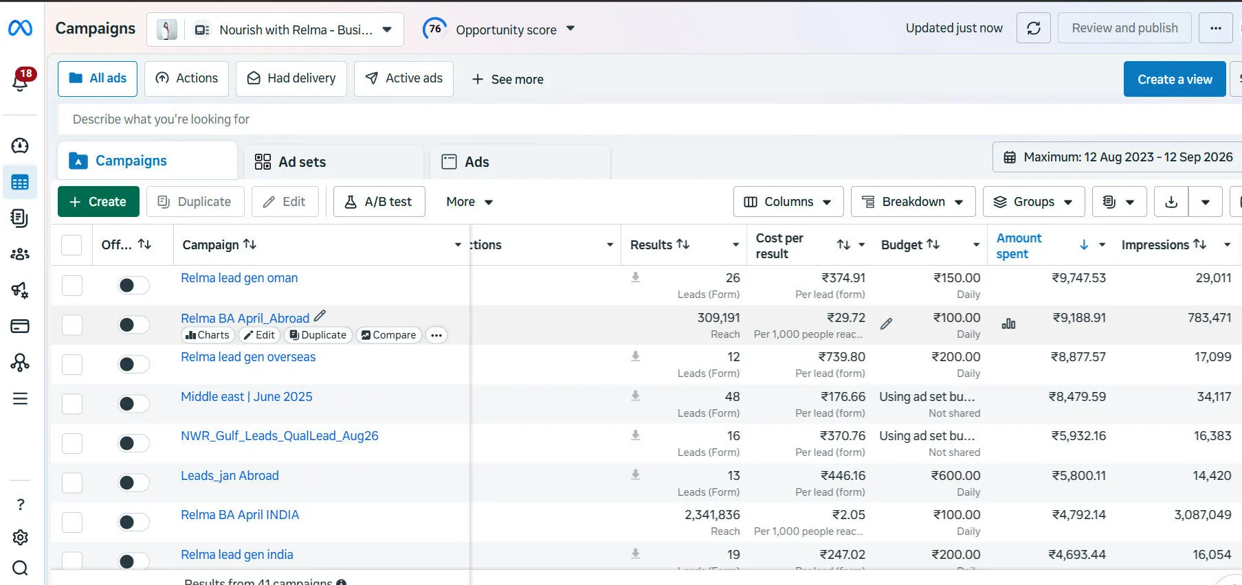
Task: Open Relma lead gen overseas campaign link
Action: [248, 356]
